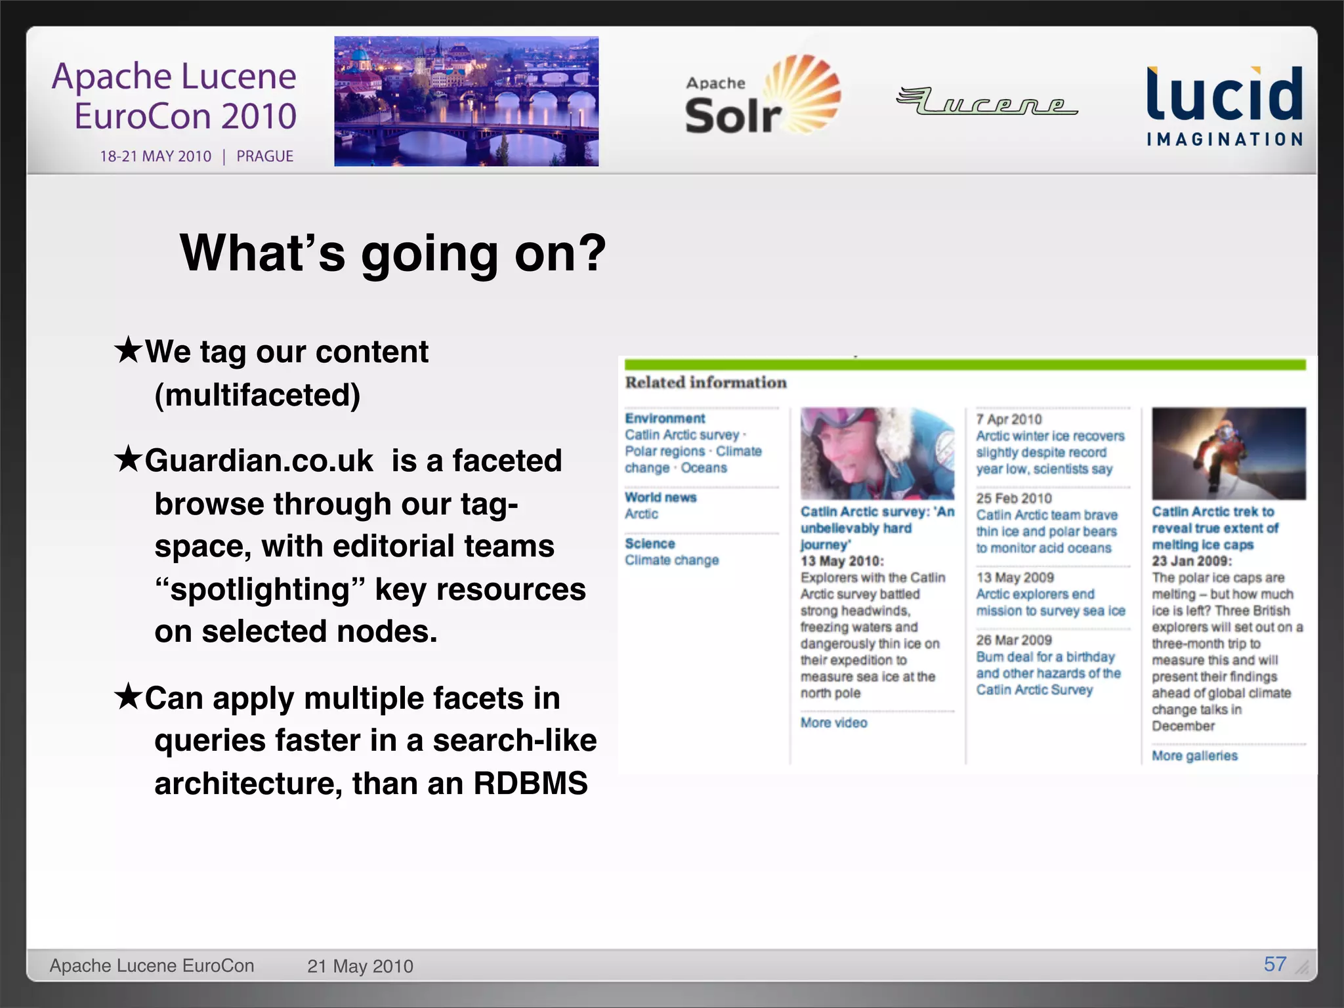This screenshot has width=1344, height=1008.
Task: Open the Arctic tag link
Action: pos(641,513)
